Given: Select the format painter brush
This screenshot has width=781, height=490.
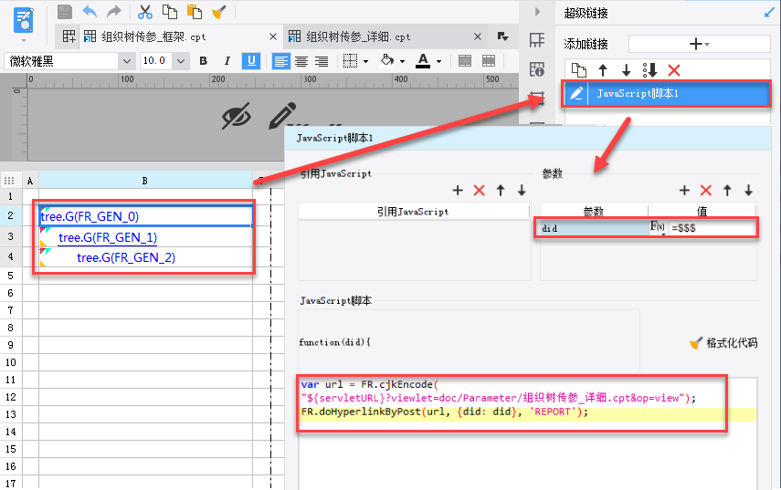Looking at the screenshot, I should click(x=219, y=12).
